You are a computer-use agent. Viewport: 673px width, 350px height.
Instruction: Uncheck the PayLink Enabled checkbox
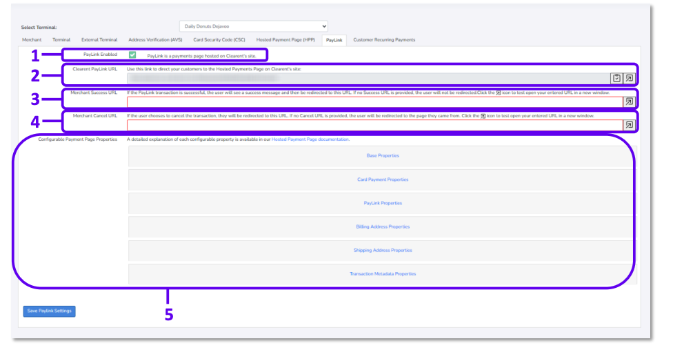pyautogui.click(x=132, y=55)
